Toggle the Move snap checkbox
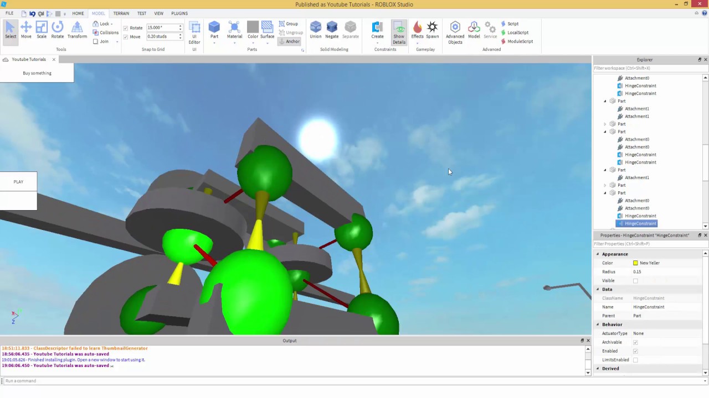Viewport: 709px width, 398px height. point(126,36)
